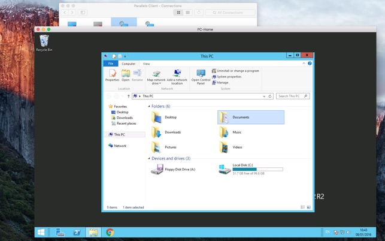Click the Up arrow navigation button
Screen dimensions: 385x241
[128, 96]
